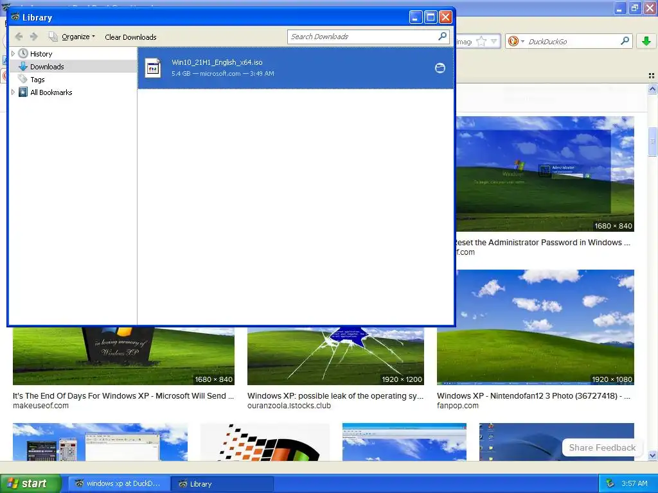This screenshot has height=493, width=658.
Task: Open the DuckDuckGo search engine selector
Action: click(516, 41)
